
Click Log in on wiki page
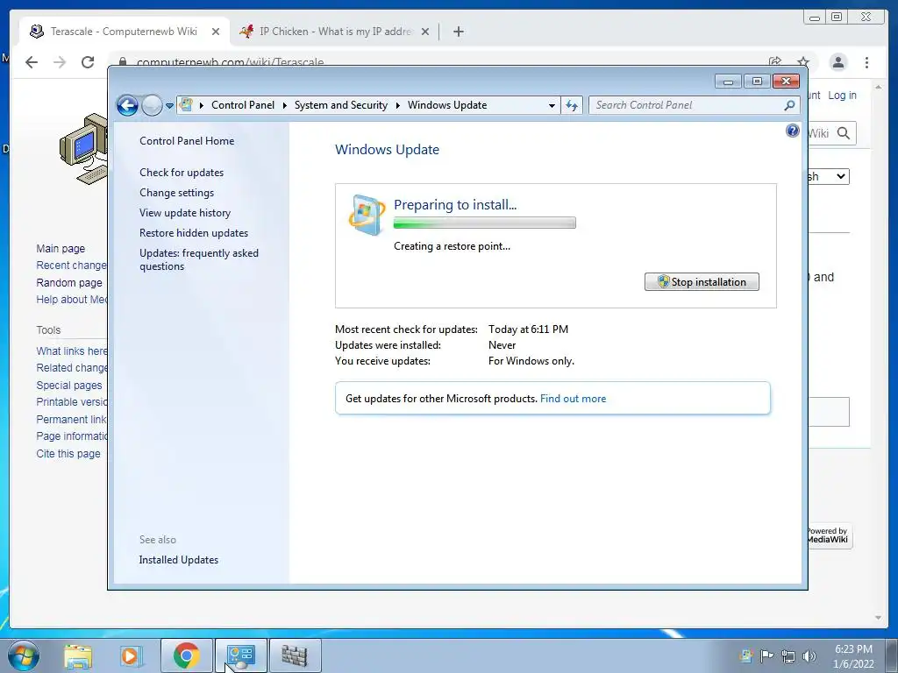pyautogui.click(x=842, y=95)
